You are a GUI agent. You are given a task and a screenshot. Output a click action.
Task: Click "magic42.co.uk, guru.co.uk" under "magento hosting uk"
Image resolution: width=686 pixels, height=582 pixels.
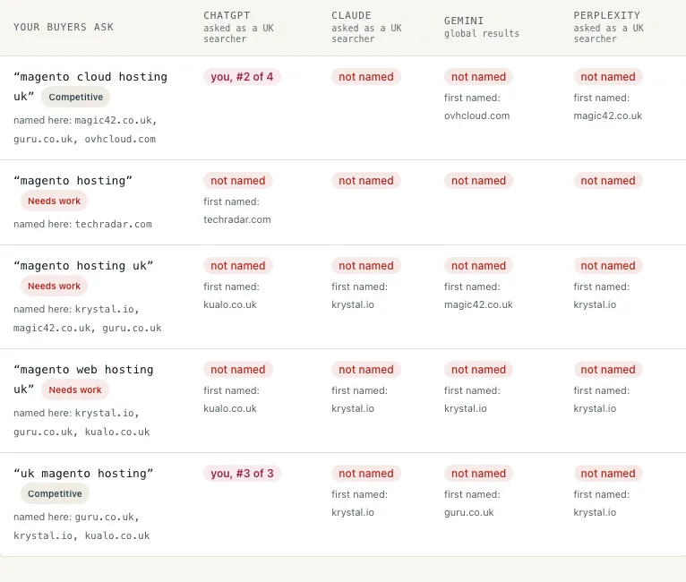(88, 328)
